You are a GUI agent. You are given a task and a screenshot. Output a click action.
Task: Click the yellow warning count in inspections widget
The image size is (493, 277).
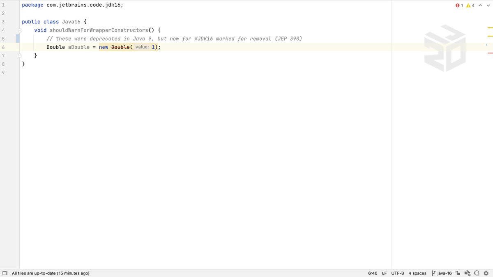469,5
